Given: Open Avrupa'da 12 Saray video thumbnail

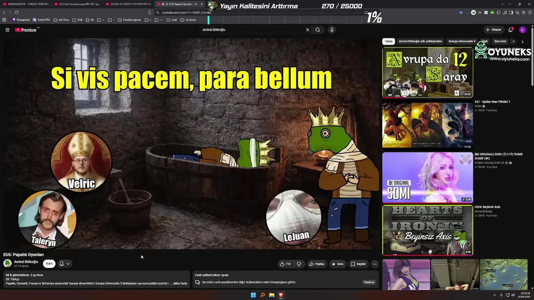Looking at the screenshot, I should pyautogui.click(x=428, y=72).
